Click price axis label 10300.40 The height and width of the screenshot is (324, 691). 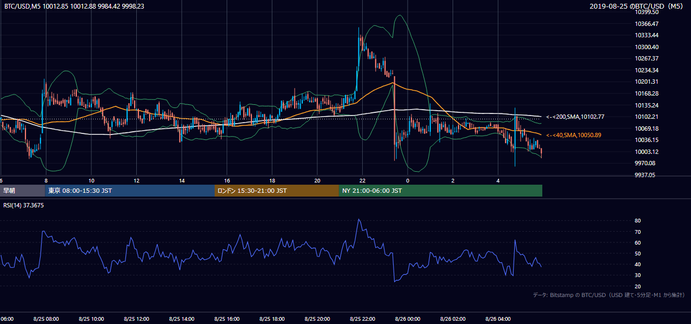646,47
